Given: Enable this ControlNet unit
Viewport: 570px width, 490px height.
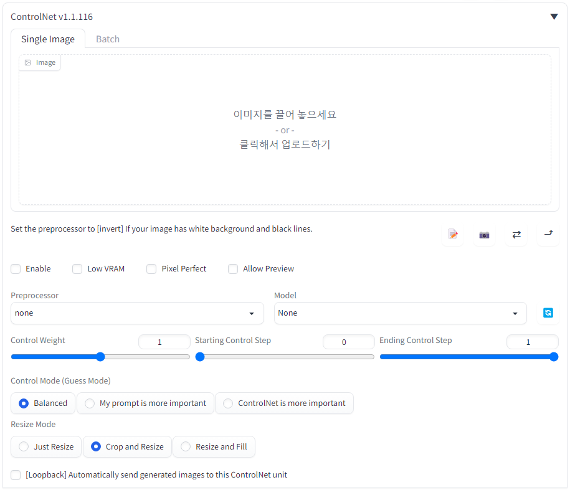Looking at the screenshot, I should coord(16,268).
